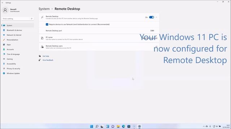Viewport: 231px width, 129px height.
Task: Open Chat icon on the taskbar
Action: point(113,126)
